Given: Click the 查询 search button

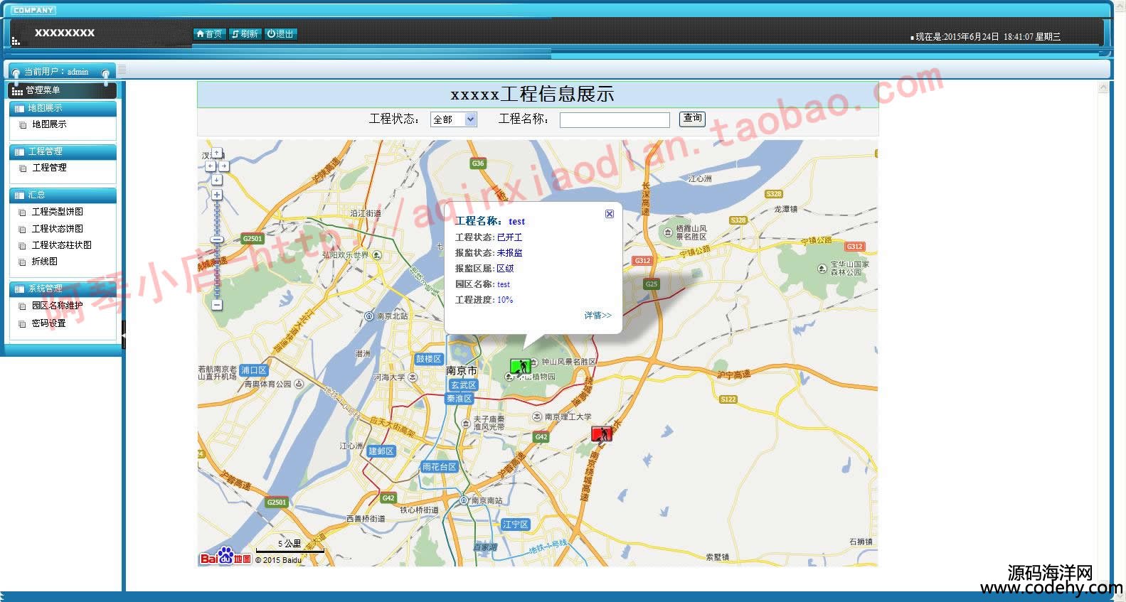Looking at the screenshot, I should click(692, 119).
